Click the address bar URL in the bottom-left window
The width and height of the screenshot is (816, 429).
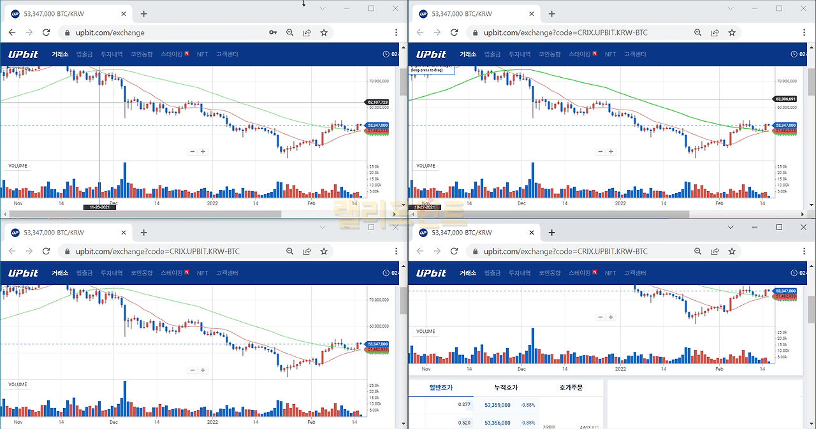157,251
